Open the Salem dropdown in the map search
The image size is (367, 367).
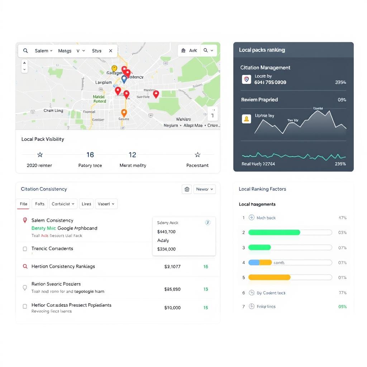tap(44, 51)
